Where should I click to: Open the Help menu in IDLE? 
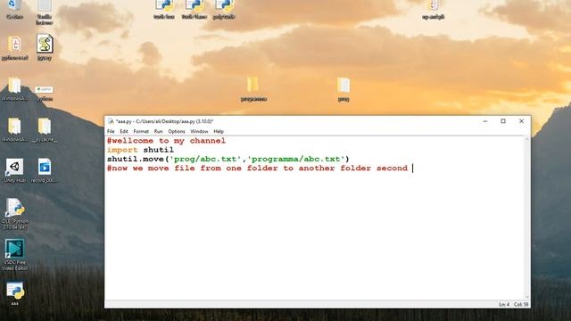pos(219,131)
